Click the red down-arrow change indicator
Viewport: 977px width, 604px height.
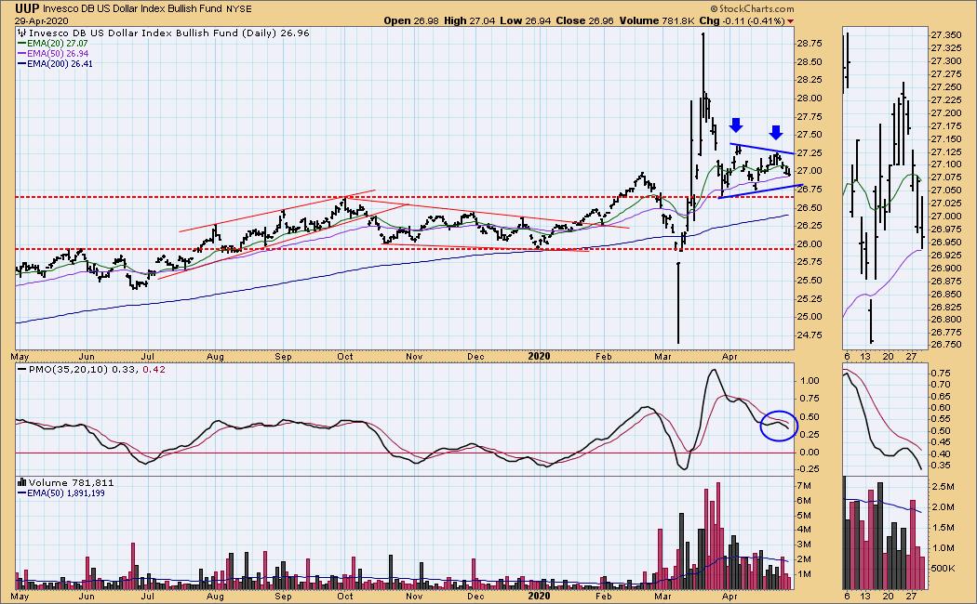point(791,21)
